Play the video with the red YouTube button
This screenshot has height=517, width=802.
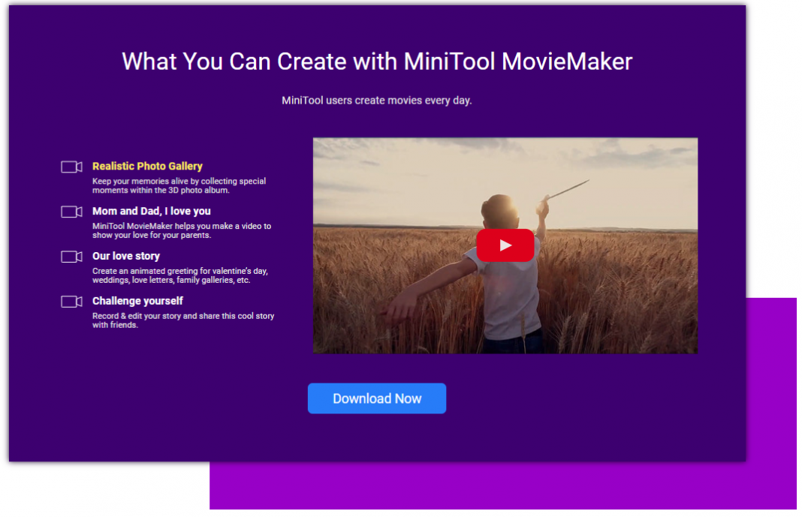(505, 245)
